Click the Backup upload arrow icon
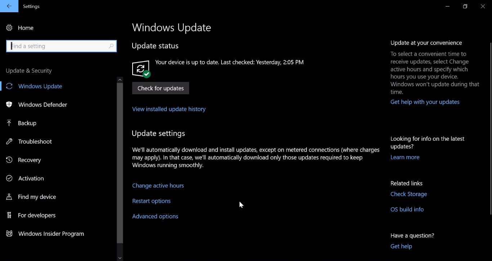This screenshot has width=492, height=261. [9, 123]
